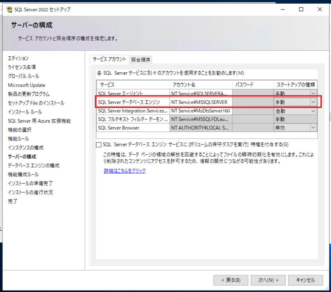The image size is (331, 292).
Task: Click account name NT AUTHORITY¥LOCAL S...
Action: (x=201, y=128)
